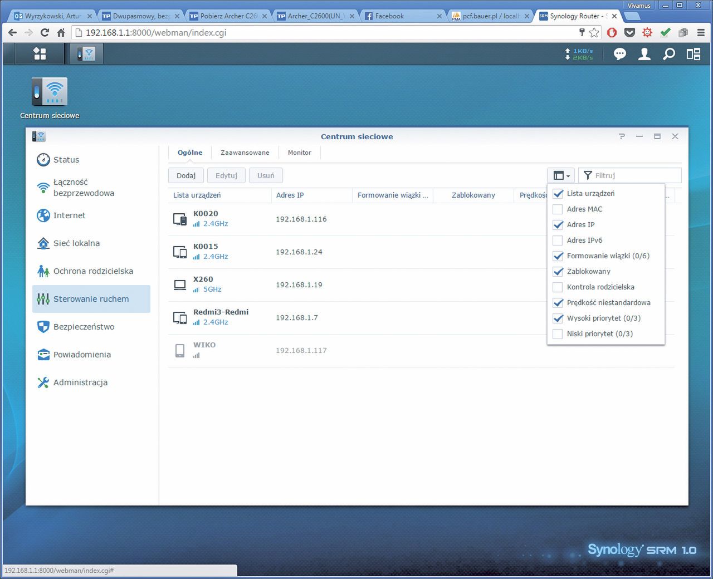This screenshot has width=713, height=579.
Task: Switch to the Ogólne tab
Action: (190, 153)
